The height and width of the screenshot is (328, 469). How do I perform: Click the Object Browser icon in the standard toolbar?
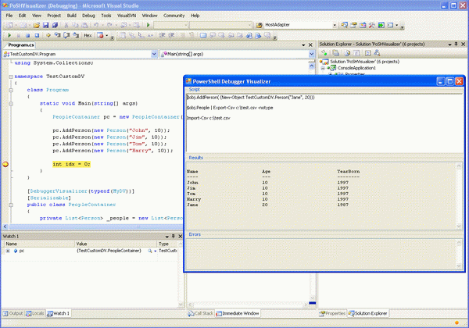click(363, 25)
